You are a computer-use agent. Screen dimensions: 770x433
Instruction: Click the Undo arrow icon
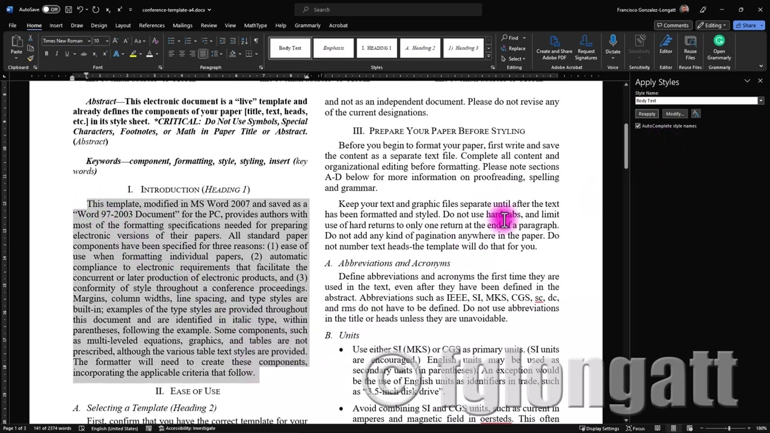81,10
